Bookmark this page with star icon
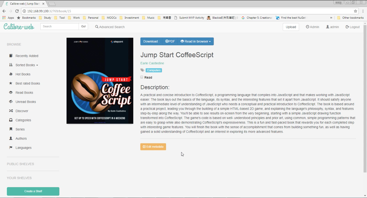The height and width of the screenshot is (198, 367). click(x=356, y=11)
